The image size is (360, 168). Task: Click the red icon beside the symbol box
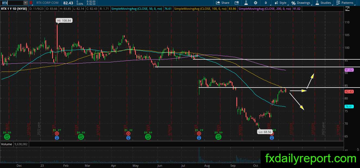[x=31, y=3]
